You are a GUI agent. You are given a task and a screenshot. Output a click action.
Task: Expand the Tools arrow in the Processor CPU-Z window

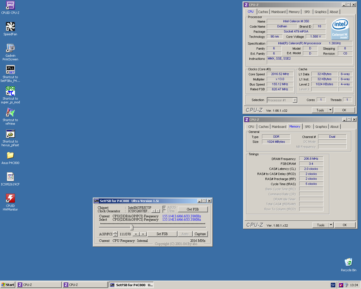pos(331,110)
